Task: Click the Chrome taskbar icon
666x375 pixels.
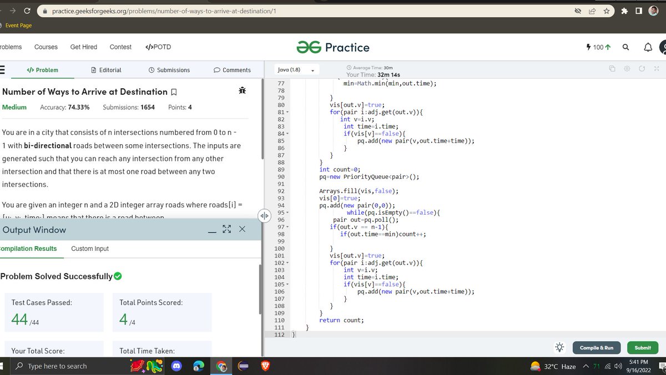Action: pyautogui.click(x=221, y=366)
